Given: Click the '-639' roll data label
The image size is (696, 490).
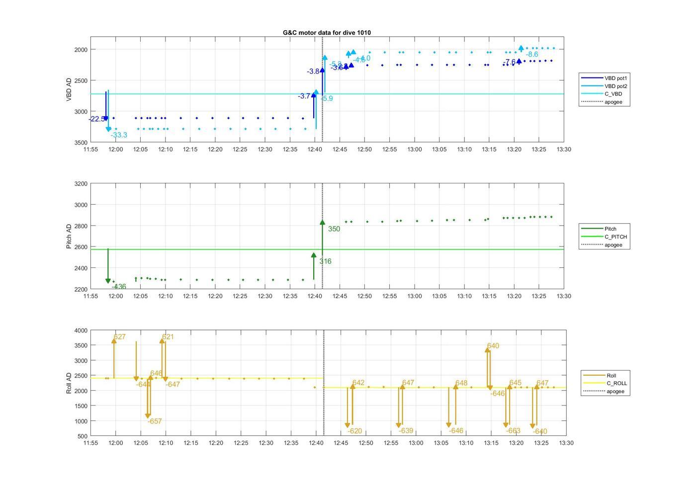Looking at the screenshot, I should [x=406, y=431].
